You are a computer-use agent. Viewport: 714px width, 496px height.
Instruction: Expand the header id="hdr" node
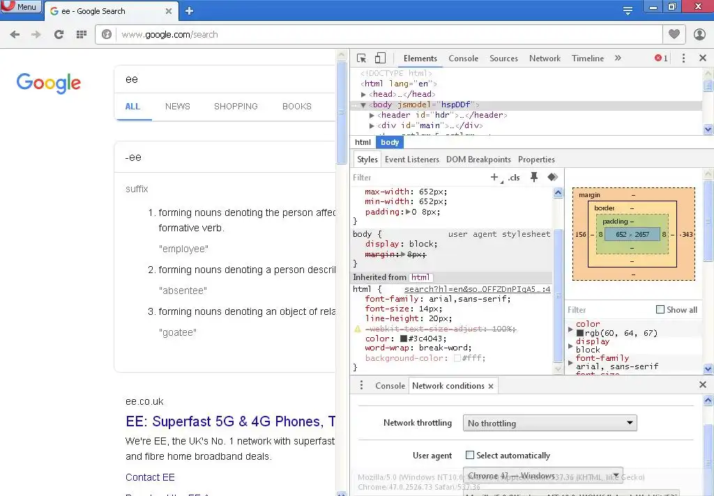(x=372, y=115)
